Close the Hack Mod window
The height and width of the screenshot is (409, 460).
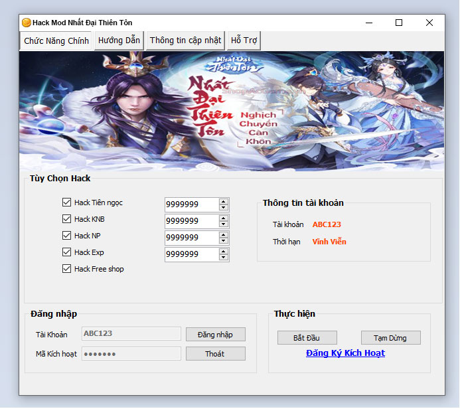pyautogui.click(x=429, y=23)
